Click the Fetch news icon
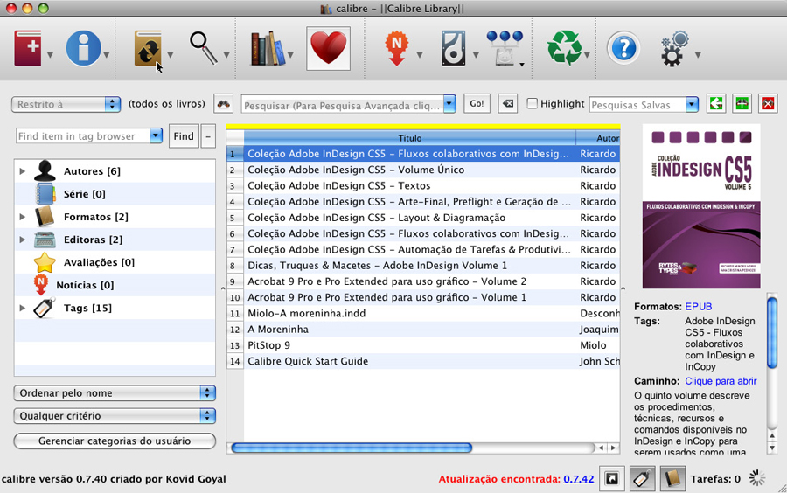This screenshot has height=493, width=787. pyautogui.click(x=396, y=48)
